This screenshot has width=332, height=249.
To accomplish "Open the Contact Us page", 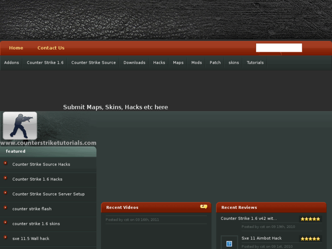I will (x=51, y=48).
